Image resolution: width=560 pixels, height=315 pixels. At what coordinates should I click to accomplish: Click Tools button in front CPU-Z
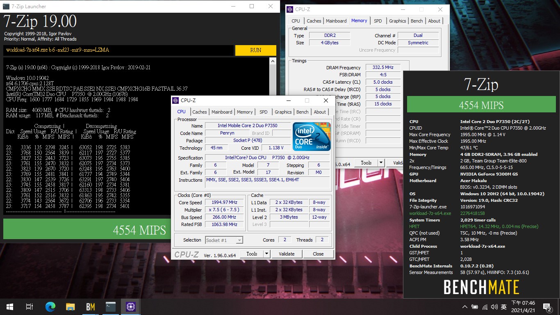coord(252,254)
